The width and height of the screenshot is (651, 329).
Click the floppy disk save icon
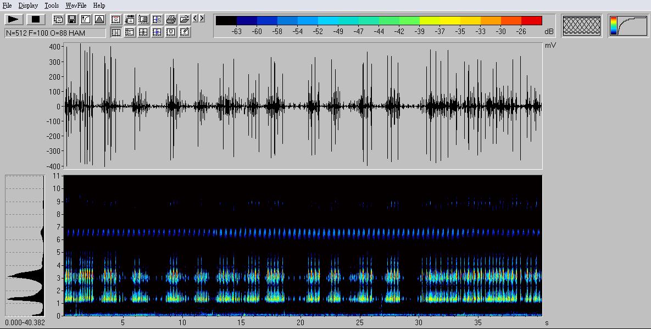pos(72,19)
